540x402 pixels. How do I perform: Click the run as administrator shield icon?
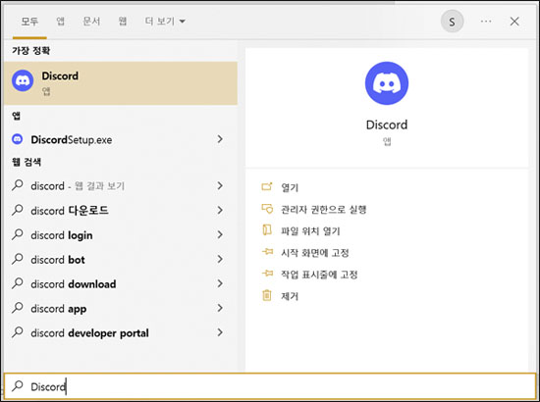coord(267,209)
